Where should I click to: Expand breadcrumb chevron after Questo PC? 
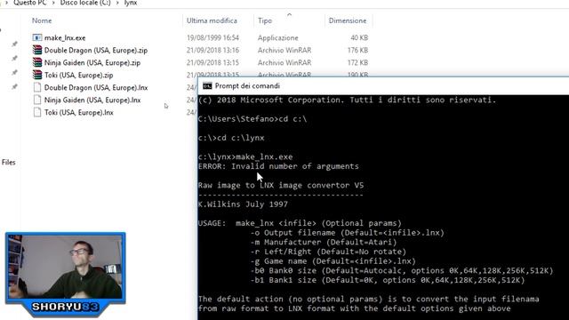pyautogui.click(x=53, y=3)
